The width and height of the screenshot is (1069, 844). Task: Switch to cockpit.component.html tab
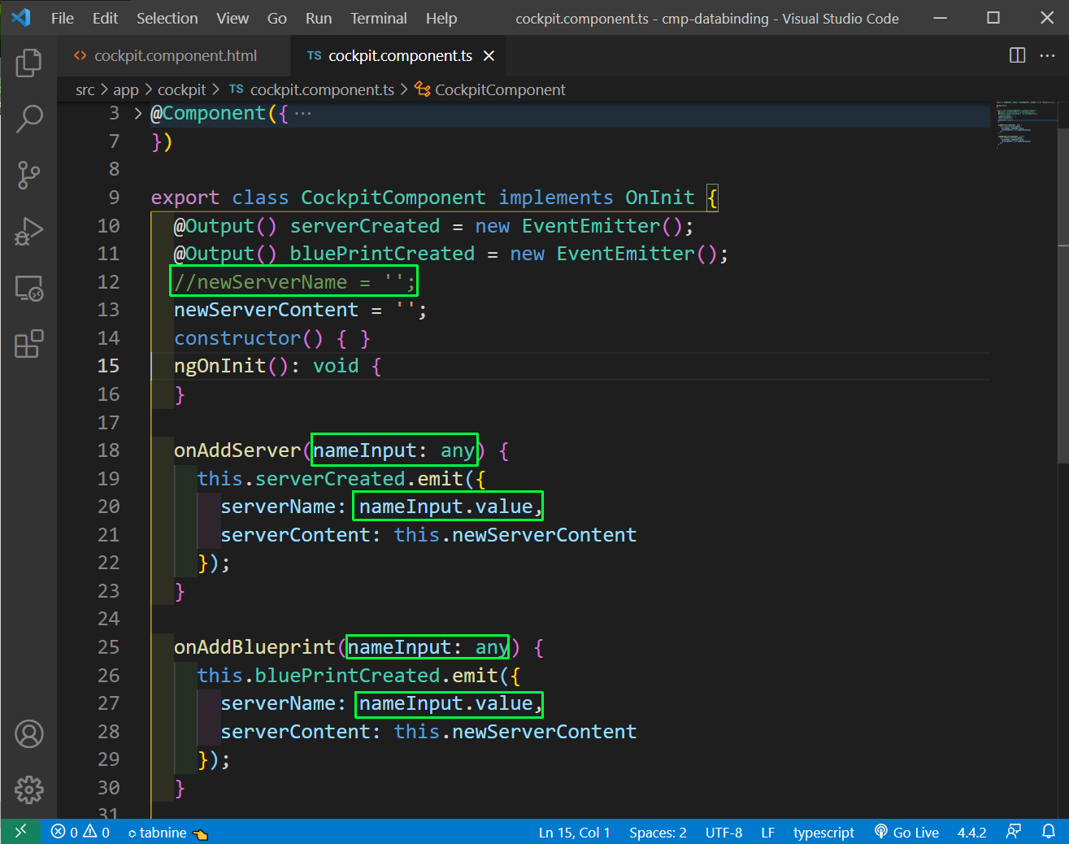coord(175,55)
